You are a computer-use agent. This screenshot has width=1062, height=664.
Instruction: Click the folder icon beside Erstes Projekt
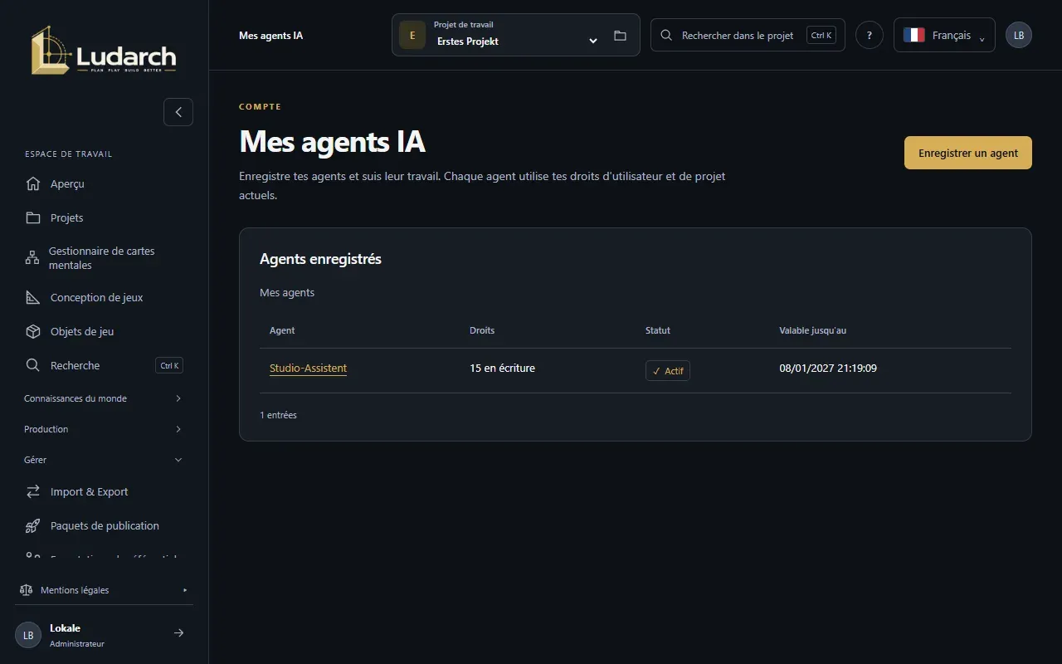pos(620,36)
